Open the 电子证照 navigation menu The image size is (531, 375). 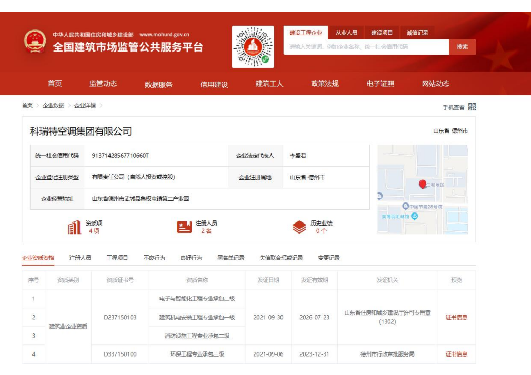pyautogui.click(x=380, y=83)
